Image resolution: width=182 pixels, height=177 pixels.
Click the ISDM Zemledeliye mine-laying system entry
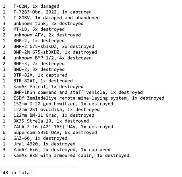tap(89, 98)
